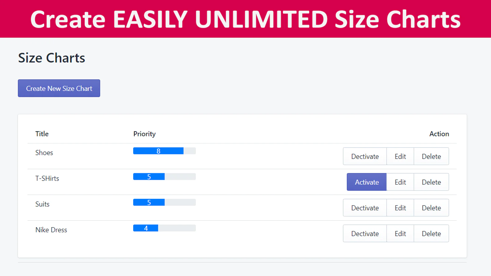The width and height of the screenshot is (491, 276).
Task: Select the Suits priority progress bar
Action: click(x=164, y=202)
